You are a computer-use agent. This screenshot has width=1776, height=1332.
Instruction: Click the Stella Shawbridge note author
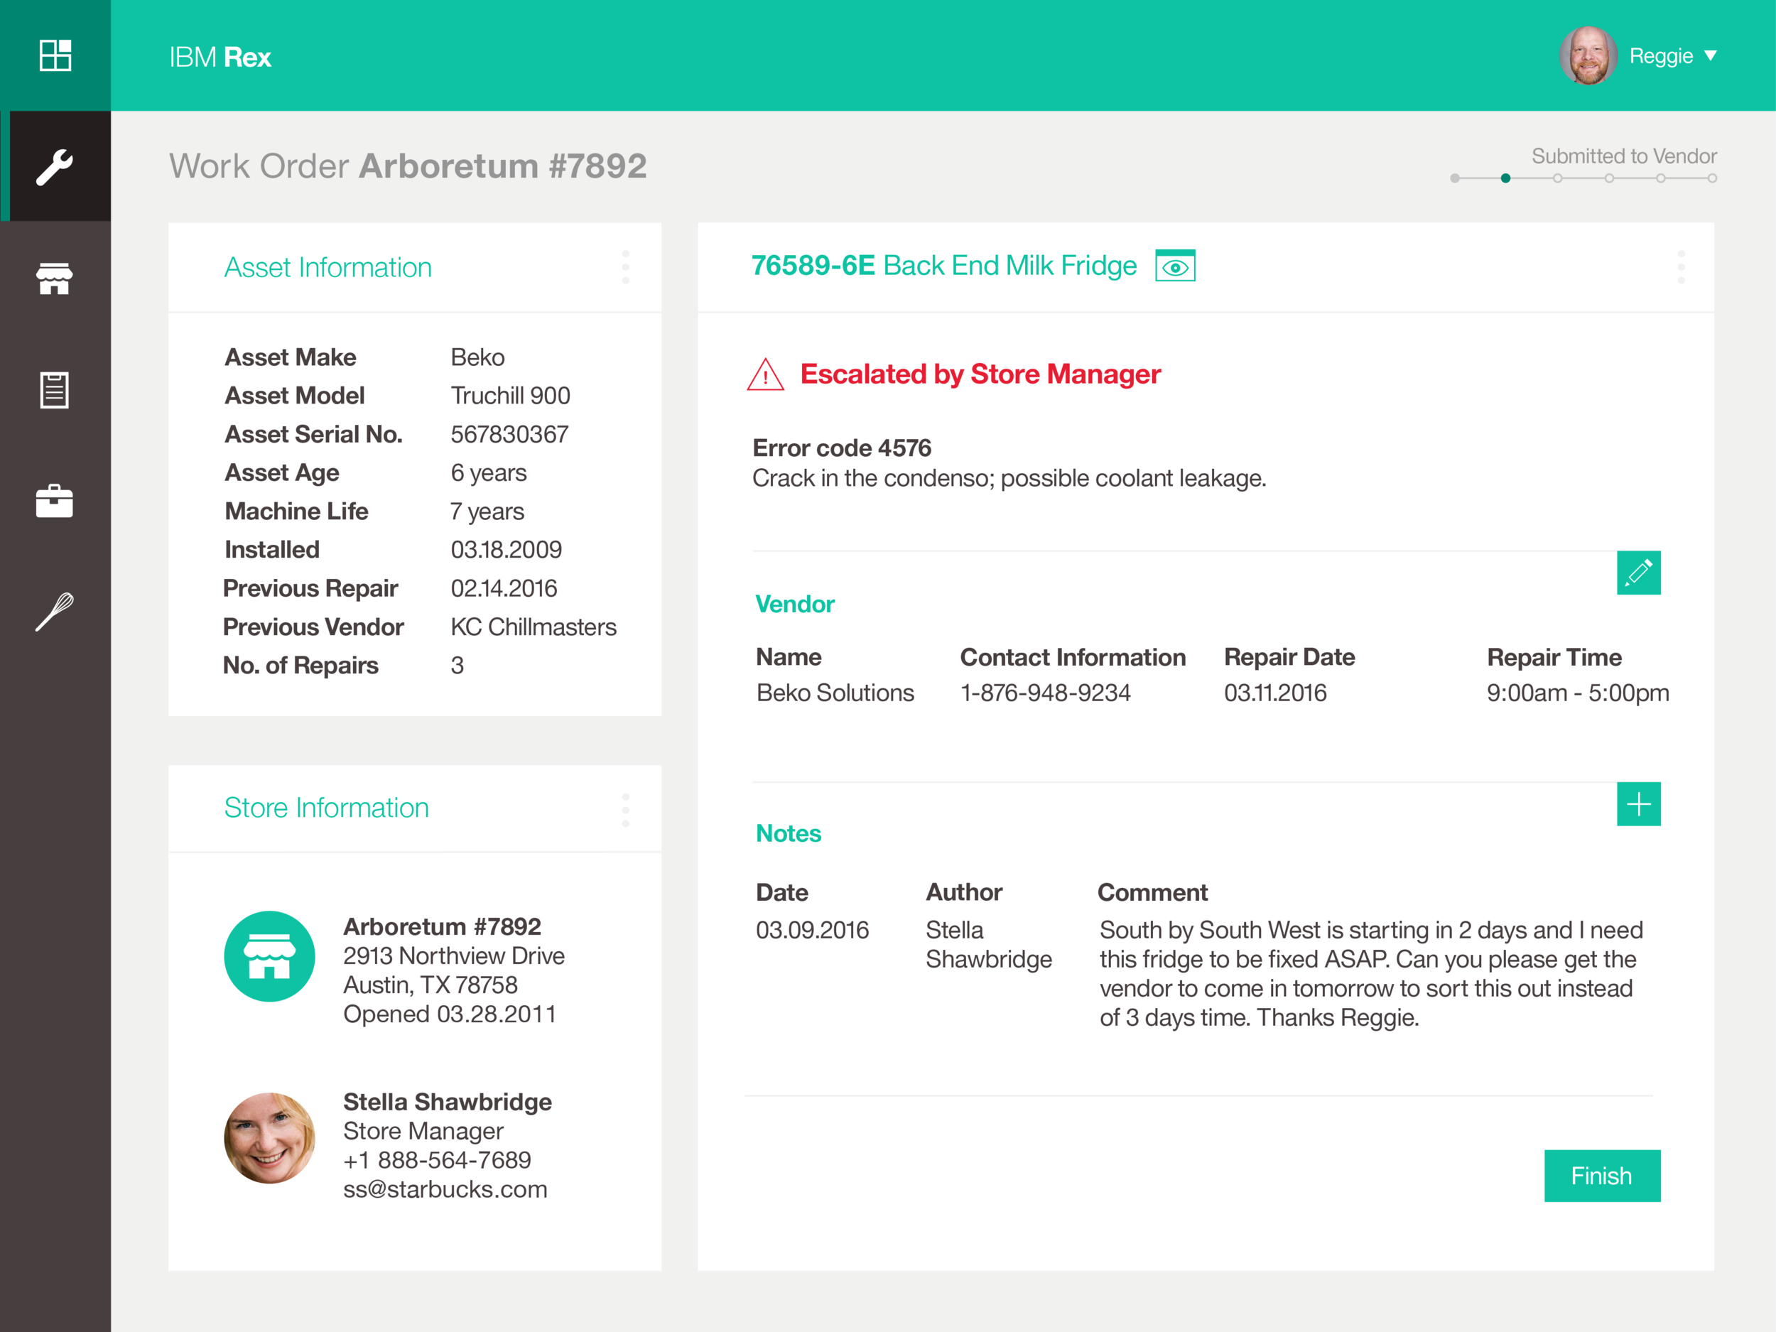point(988,945)
